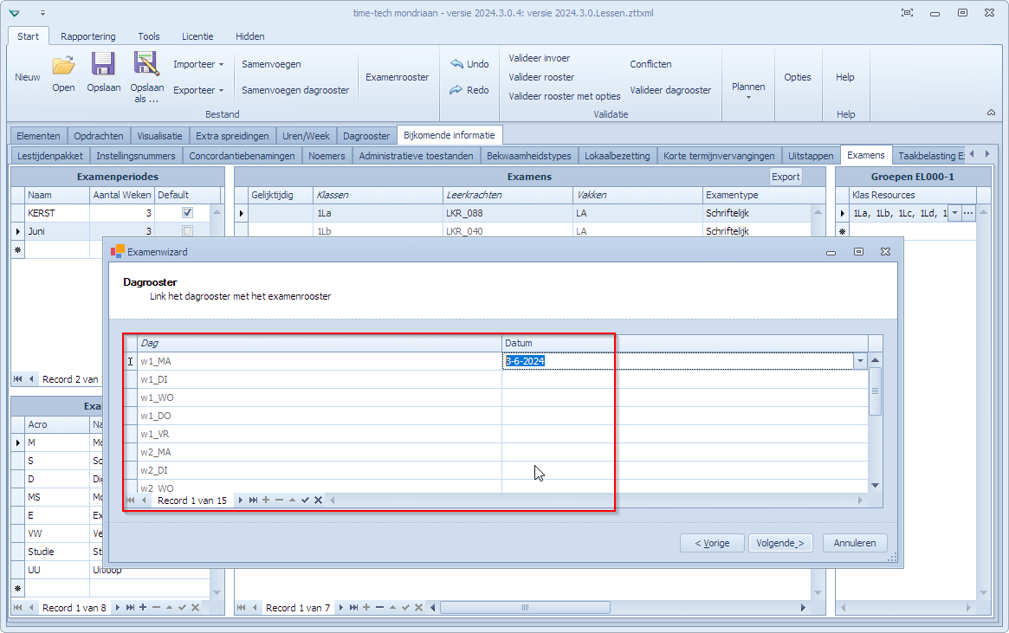Go to next record in Examenwizard navigator

pos(240,500)
